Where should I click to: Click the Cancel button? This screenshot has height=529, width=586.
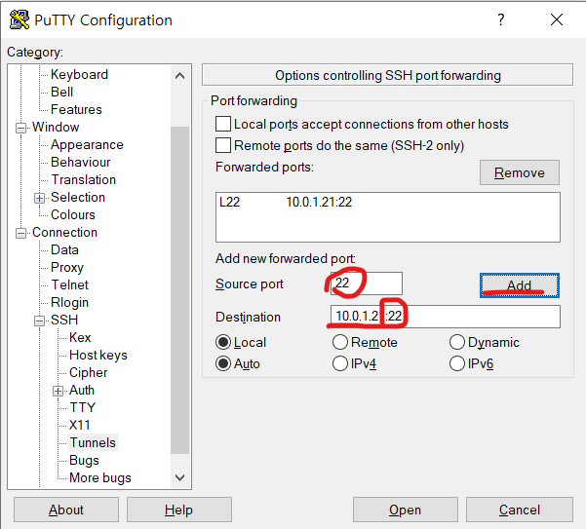[x=520, y=510]
